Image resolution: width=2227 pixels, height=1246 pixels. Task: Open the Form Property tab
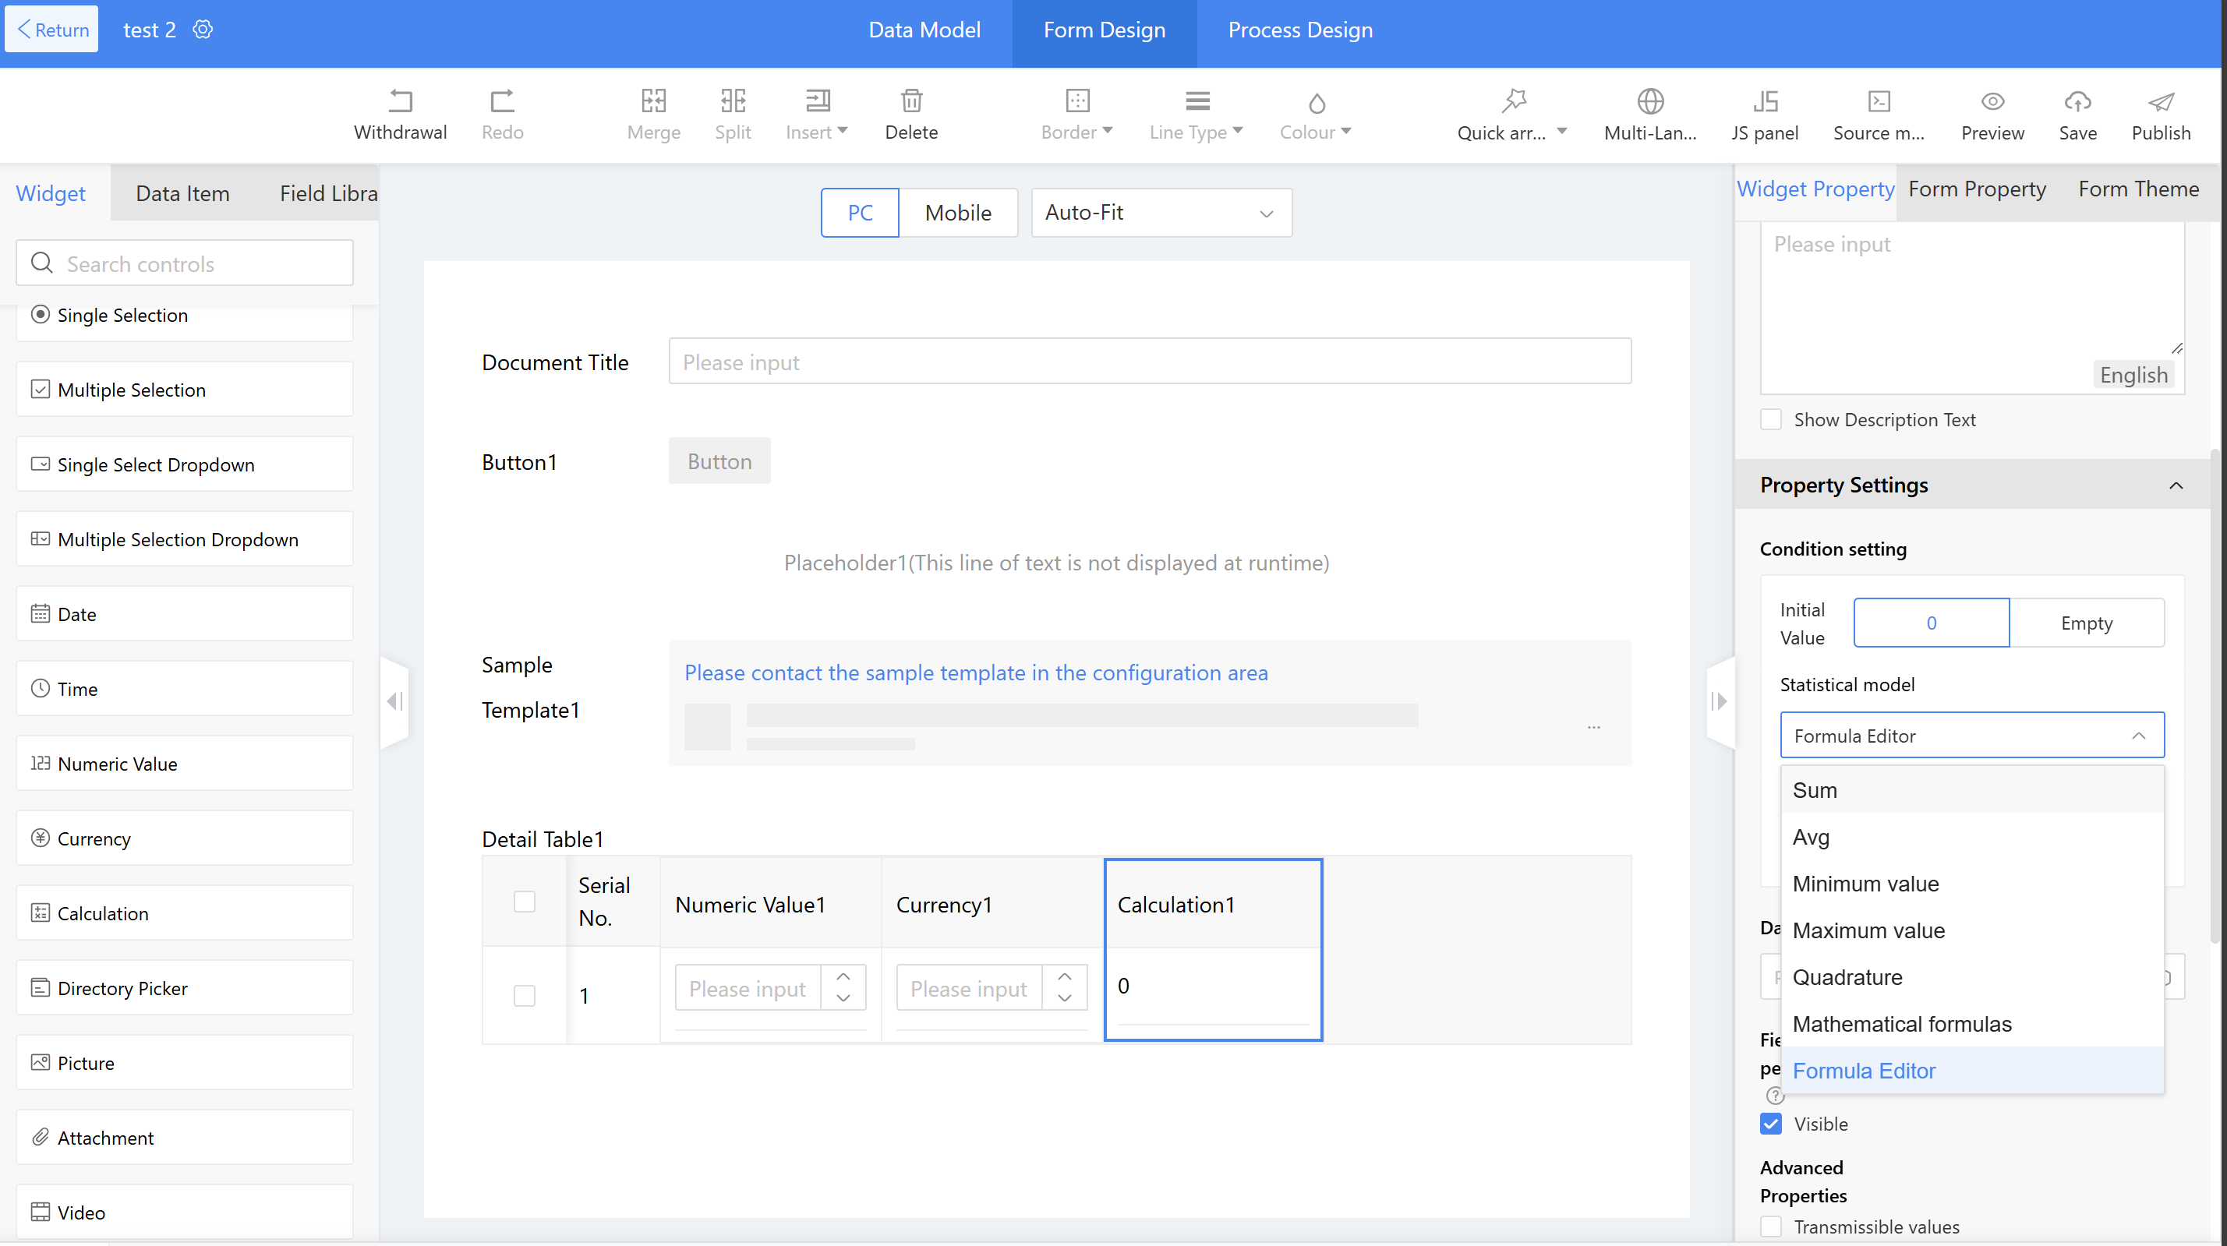1976,189
